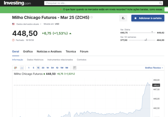This screenshot has width=168, height=117.
Task: Click the 52-week high value 484,00
Action: tap(160, 40)
